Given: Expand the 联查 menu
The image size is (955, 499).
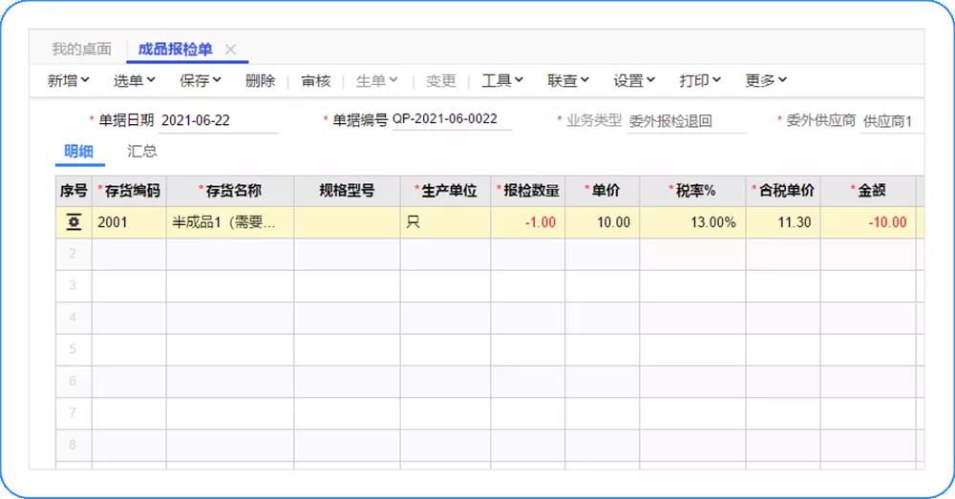Looking at the screenshot, I should click(x=568, y=80).
